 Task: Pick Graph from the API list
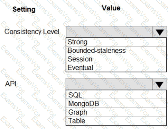[x=116, y=112]
